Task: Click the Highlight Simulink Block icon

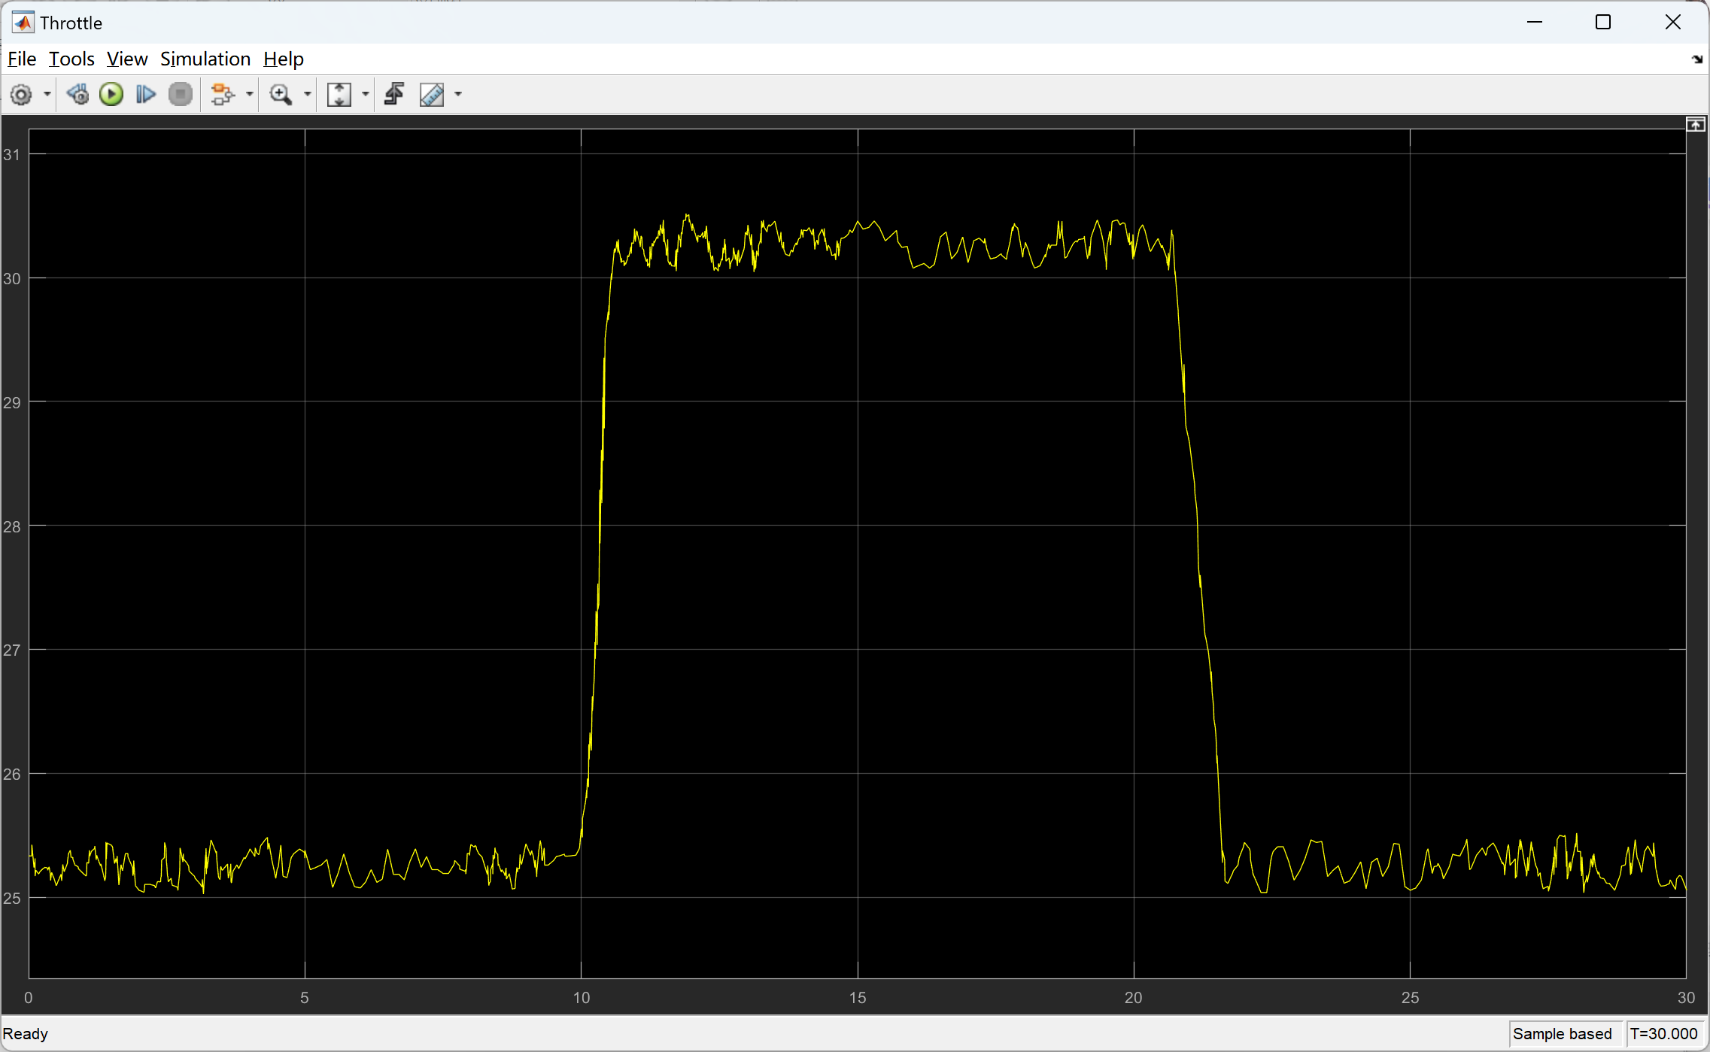Action: pyautogui.click(x=222, y=95)
